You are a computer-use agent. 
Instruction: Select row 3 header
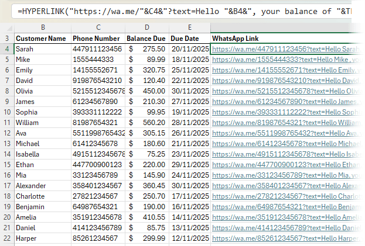pos(6,39)
